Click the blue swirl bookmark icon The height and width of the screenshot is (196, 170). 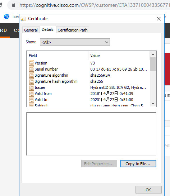(x=6, y=16)
